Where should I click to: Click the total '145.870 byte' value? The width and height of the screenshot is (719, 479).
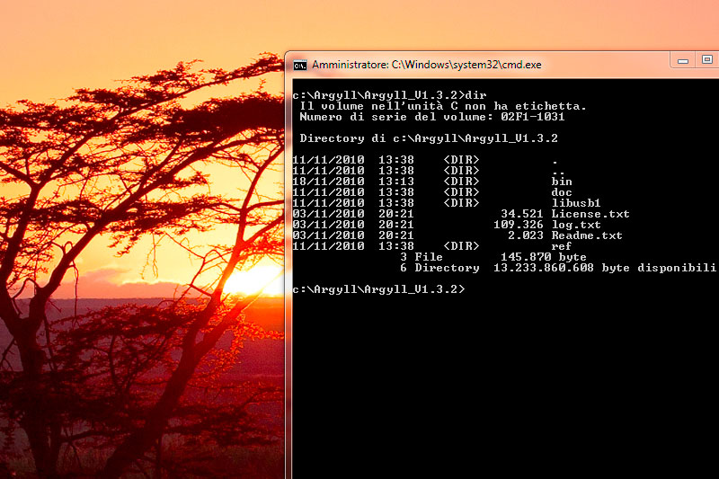pyautogui.click(x=544, y=257)
